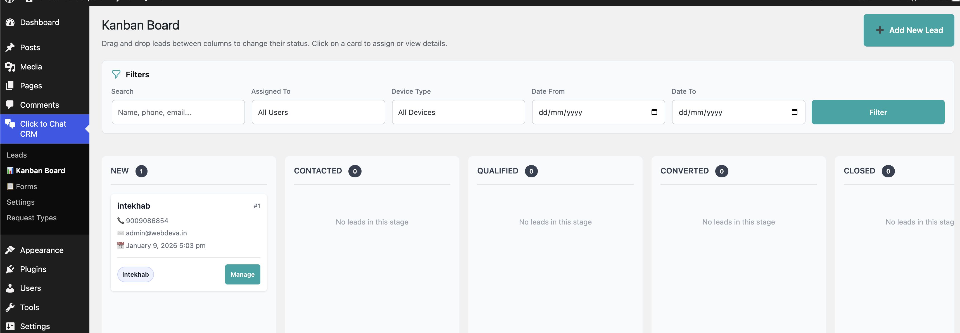Click the Tools wrench icon

coord(10,307)
